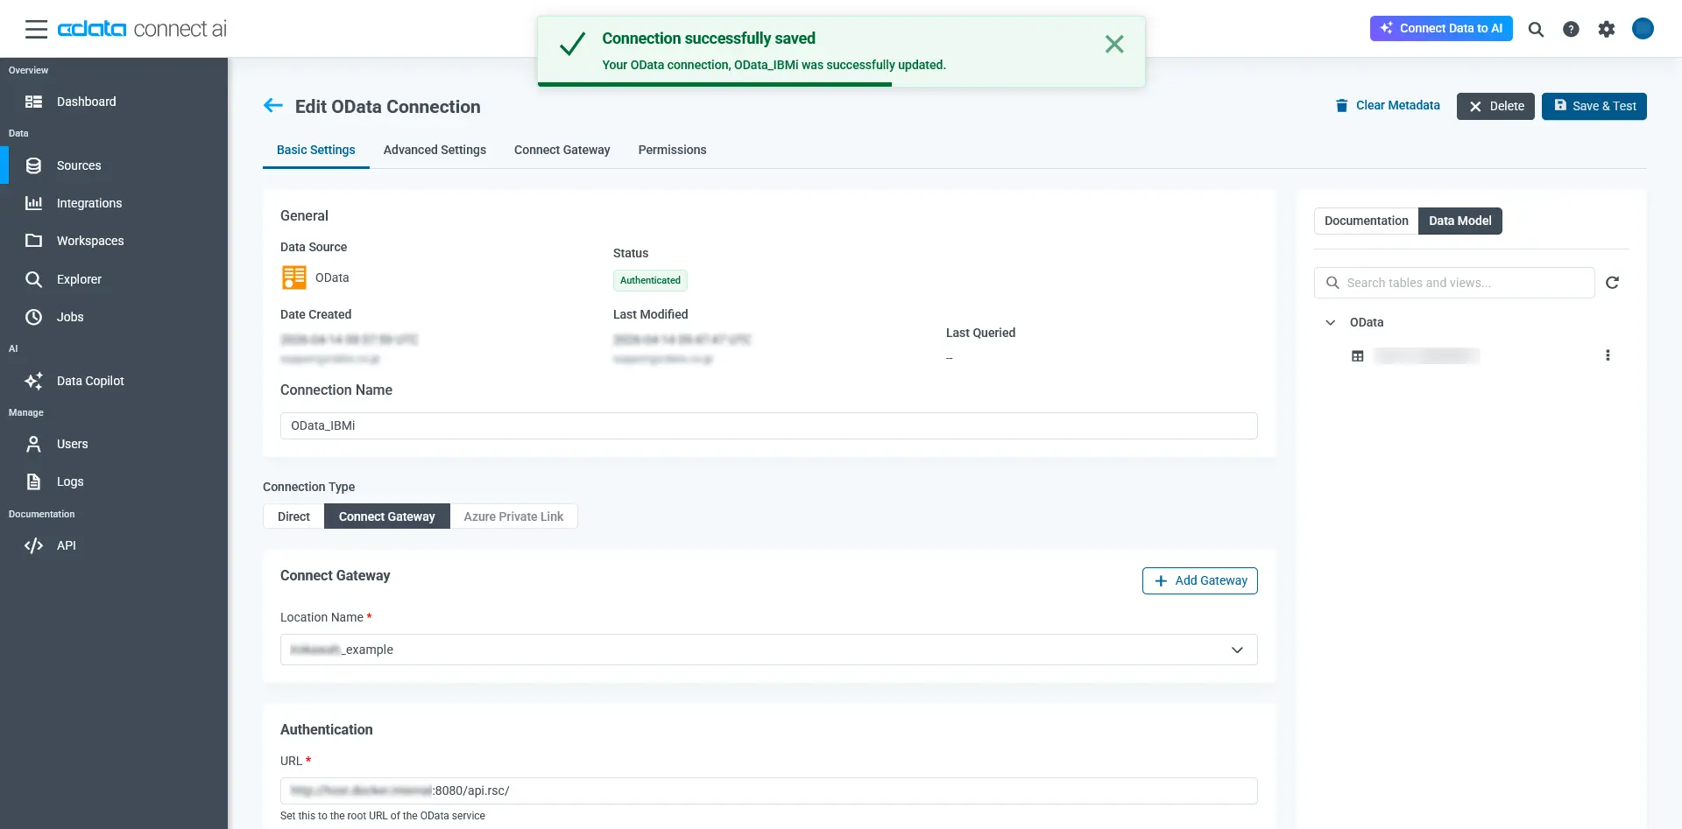
Task: Click the Dashboard icon in sidebar
Action: click(33, 102)
